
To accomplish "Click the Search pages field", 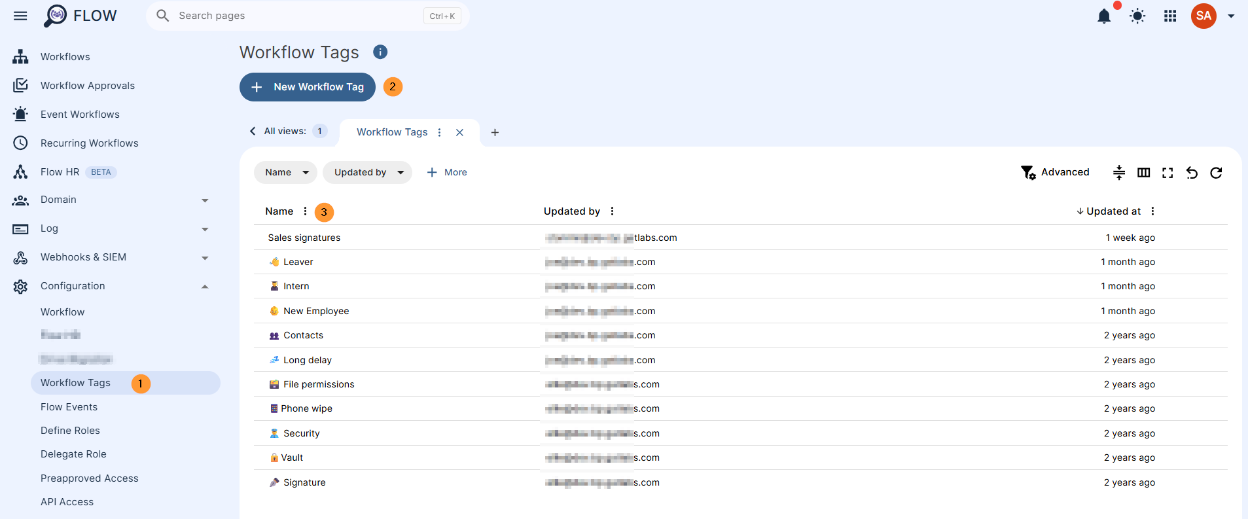I will [308, 16].
